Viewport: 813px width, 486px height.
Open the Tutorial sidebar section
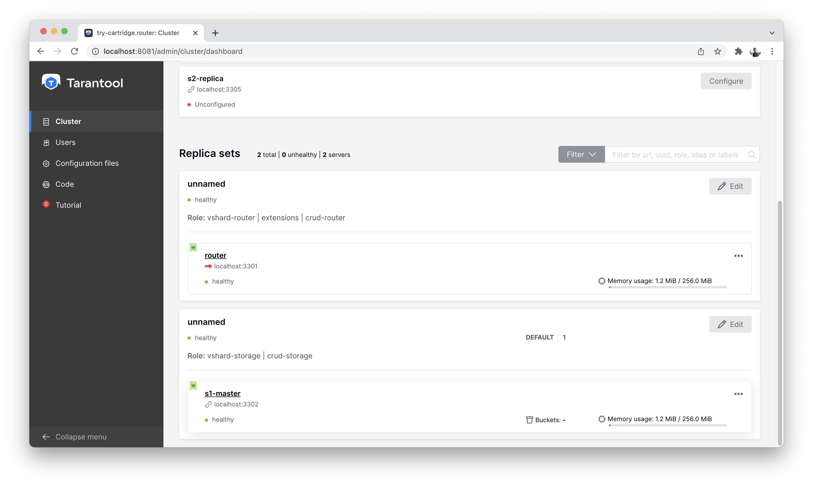coord(96,205)
